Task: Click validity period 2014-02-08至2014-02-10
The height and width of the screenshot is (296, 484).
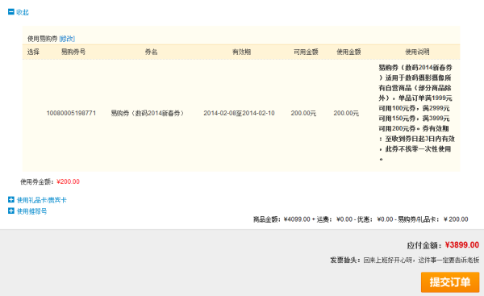Action: (x=239, y=113)
